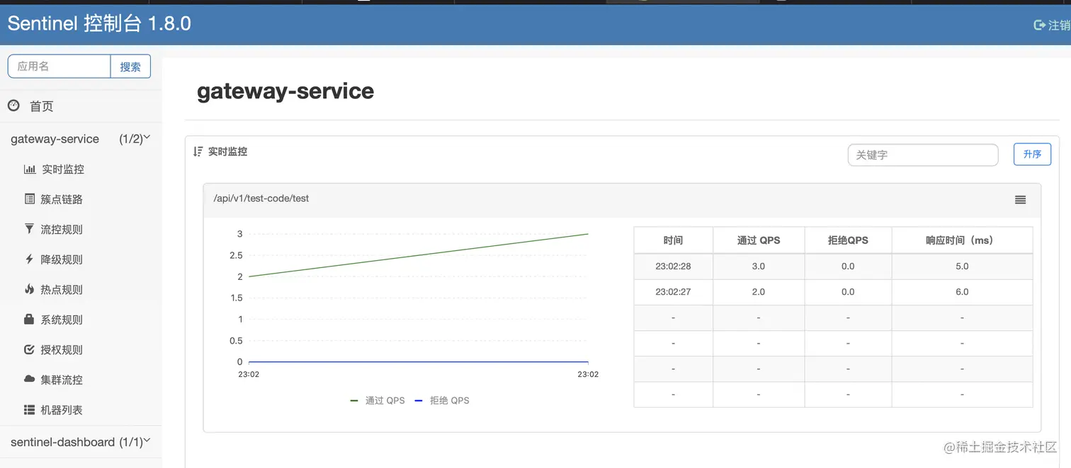This screenshot has height=468, width=1071.
Task: Click the cloud icon for 集群流控
Action: click(x=29, y=380)
